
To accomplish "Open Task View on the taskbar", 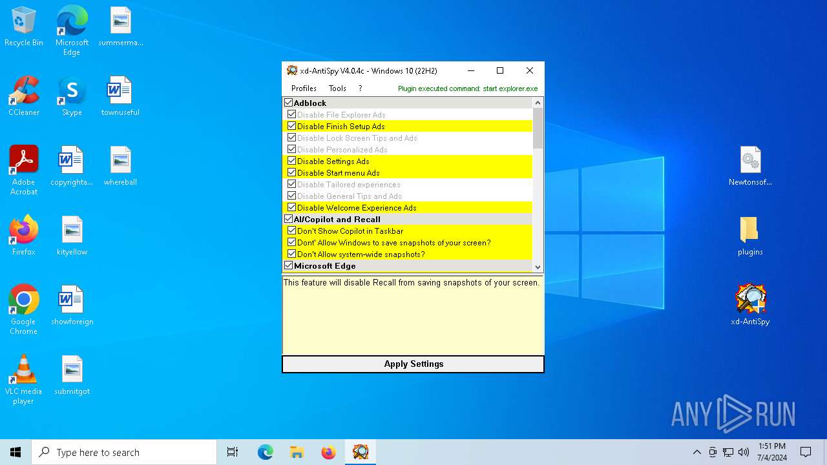I will pyautogui.click(x=233, y=452).
